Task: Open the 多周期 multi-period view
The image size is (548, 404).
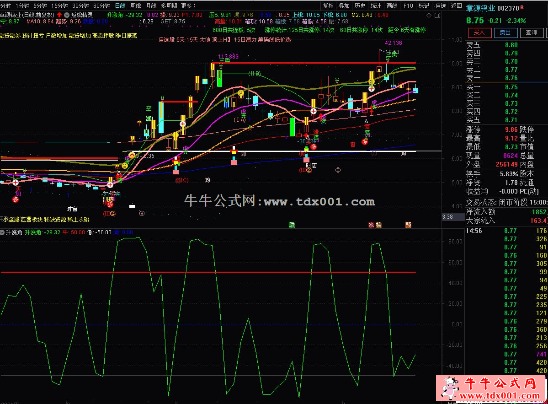Action: (169, 5)
